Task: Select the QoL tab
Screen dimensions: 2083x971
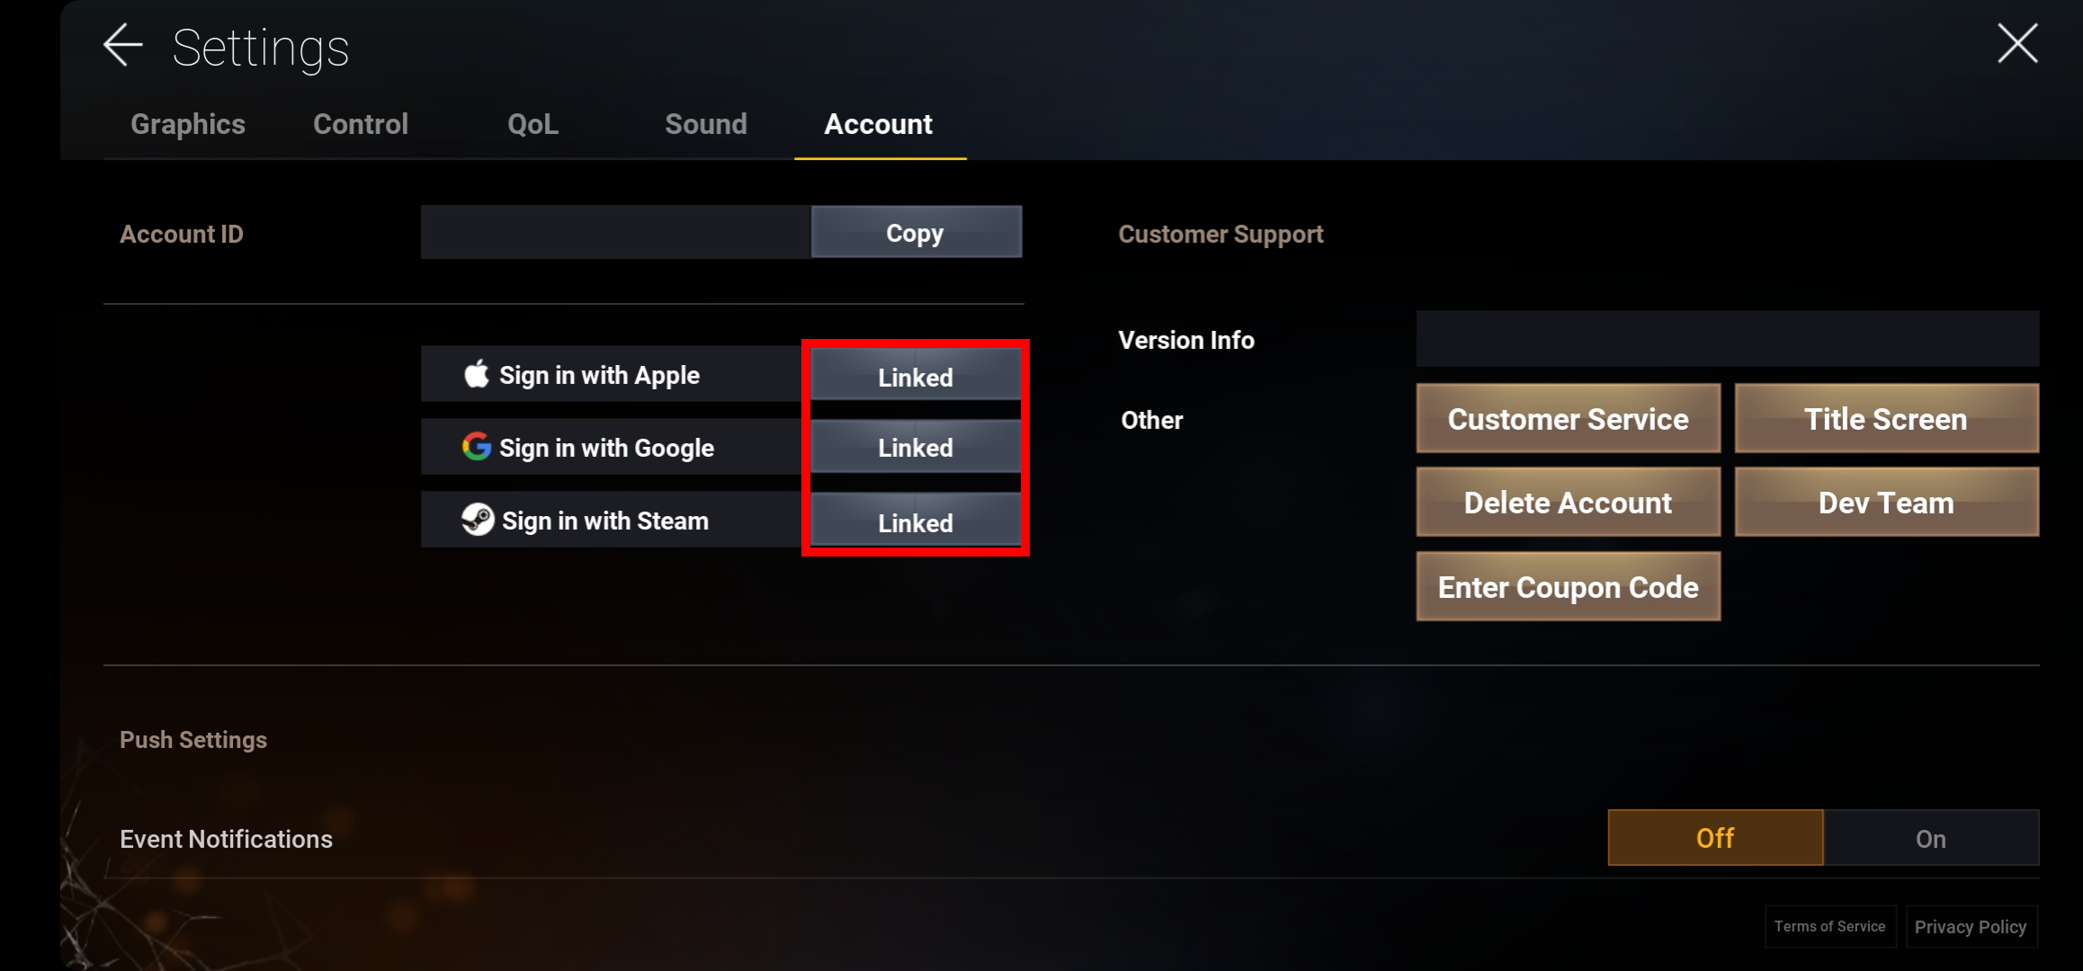Action: [x=533, y=124]
